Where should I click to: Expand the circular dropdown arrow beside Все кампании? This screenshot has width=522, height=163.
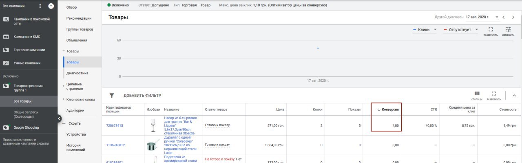(51, 6)
